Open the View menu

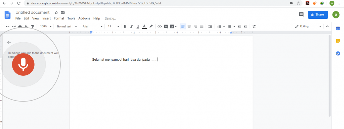[36, 18]
